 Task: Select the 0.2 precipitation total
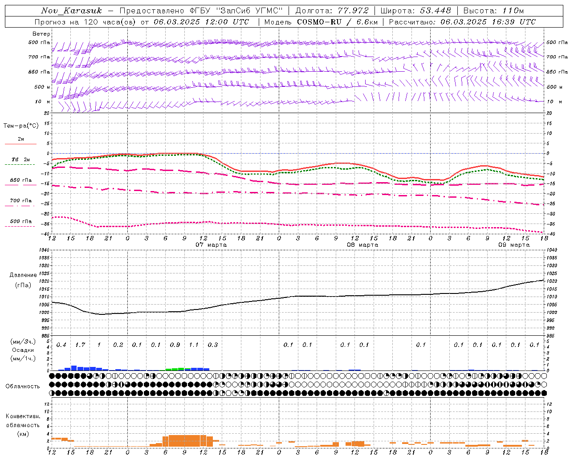point(118,345)
